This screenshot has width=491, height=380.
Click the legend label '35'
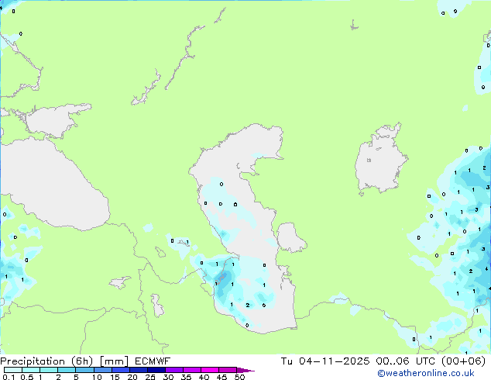186,377
